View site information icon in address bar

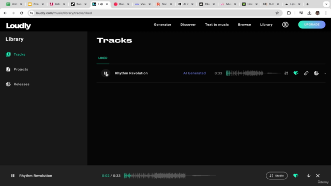click(32, 13)
